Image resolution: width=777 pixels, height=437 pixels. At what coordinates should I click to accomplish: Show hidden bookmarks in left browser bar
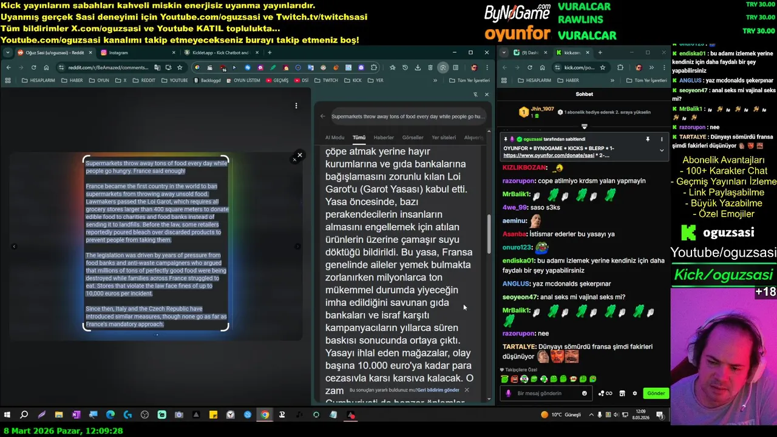(x=435, y=80)
